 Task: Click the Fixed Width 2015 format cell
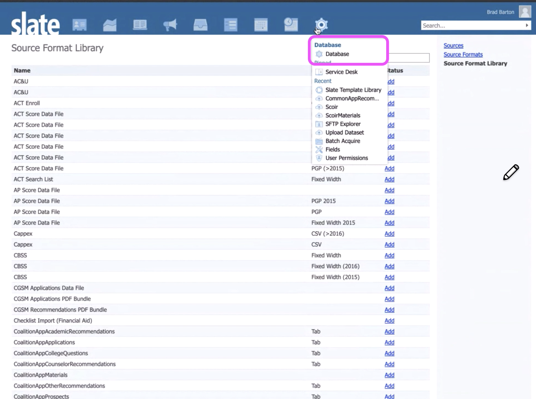(x=333, y=223)
